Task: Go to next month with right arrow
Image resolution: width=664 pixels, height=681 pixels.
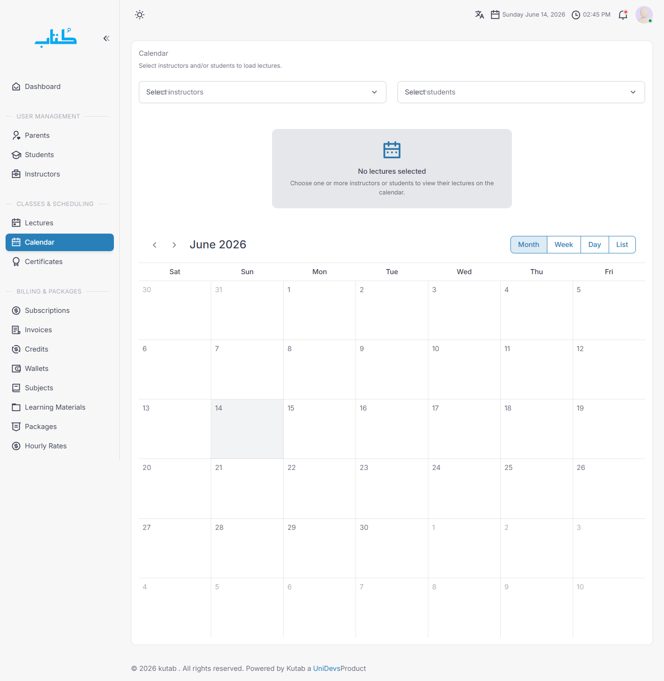Action: [174, 245]
